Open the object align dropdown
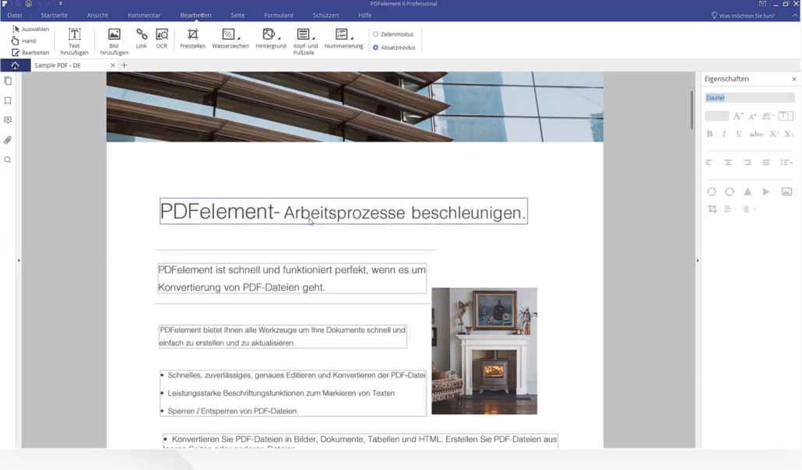This screenshot has height=470, width=802. click(x=729, y=209)
